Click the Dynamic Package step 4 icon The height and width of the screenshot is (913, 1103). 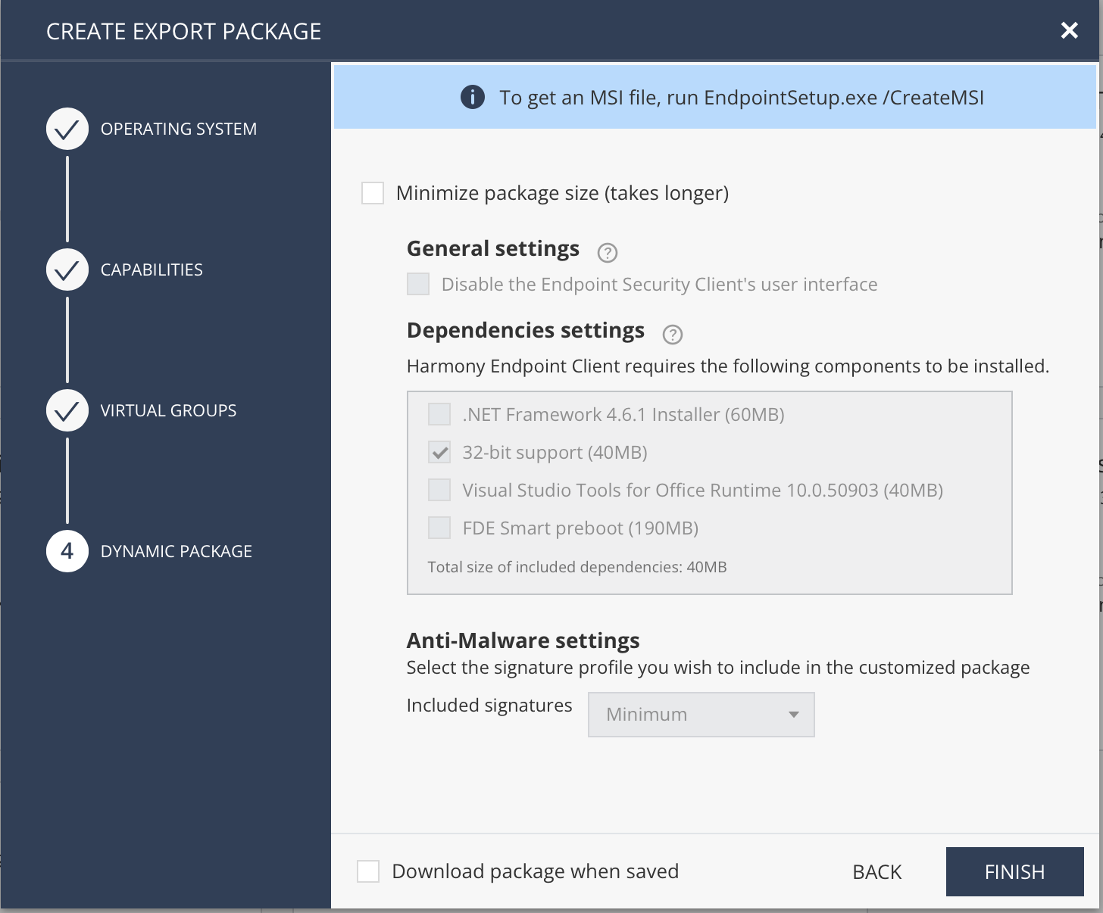(x=67, y=551)
